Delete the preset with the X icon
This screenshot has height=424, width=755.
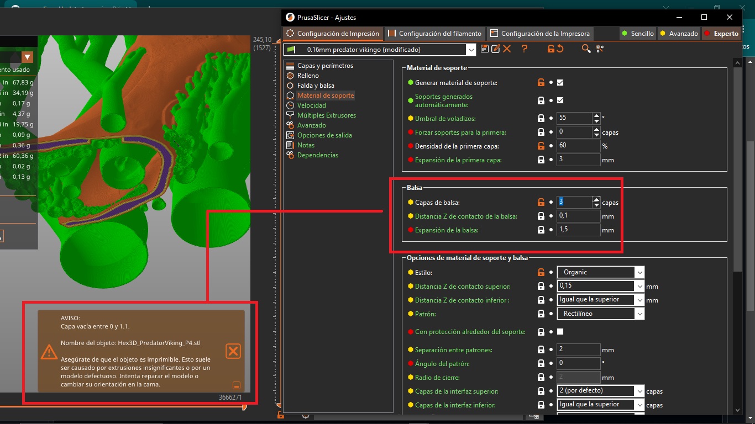tap(507, 49)
